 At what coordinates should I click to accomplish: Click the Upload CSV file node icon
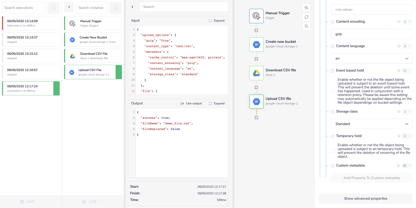coord(256,101)
